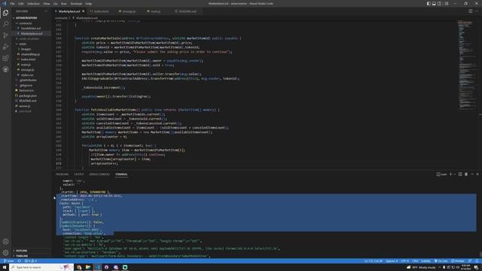Image resolution: width=482 pixels, height=271 pixels.
Task: Split the editor to the right
Action: coord(470,11)
